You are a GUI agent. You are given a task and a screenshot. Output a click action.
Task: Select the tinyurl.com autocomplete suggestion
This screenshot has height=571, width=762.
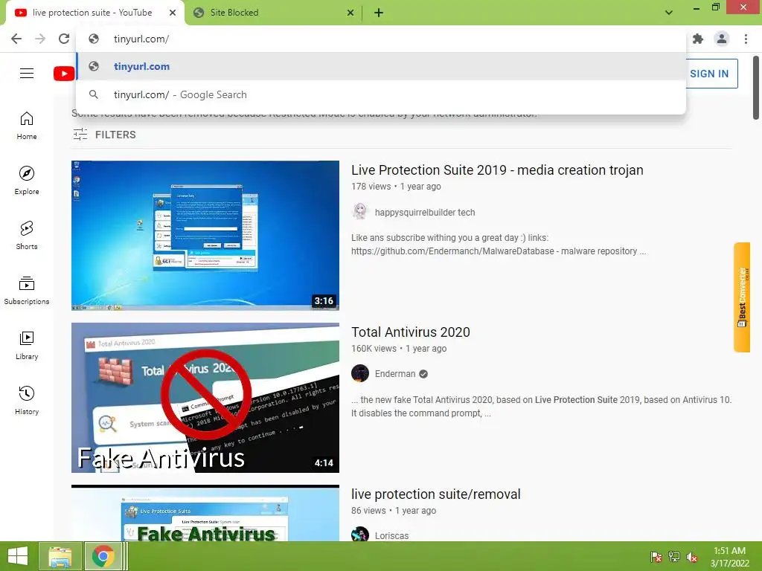[x=381, y=66]
